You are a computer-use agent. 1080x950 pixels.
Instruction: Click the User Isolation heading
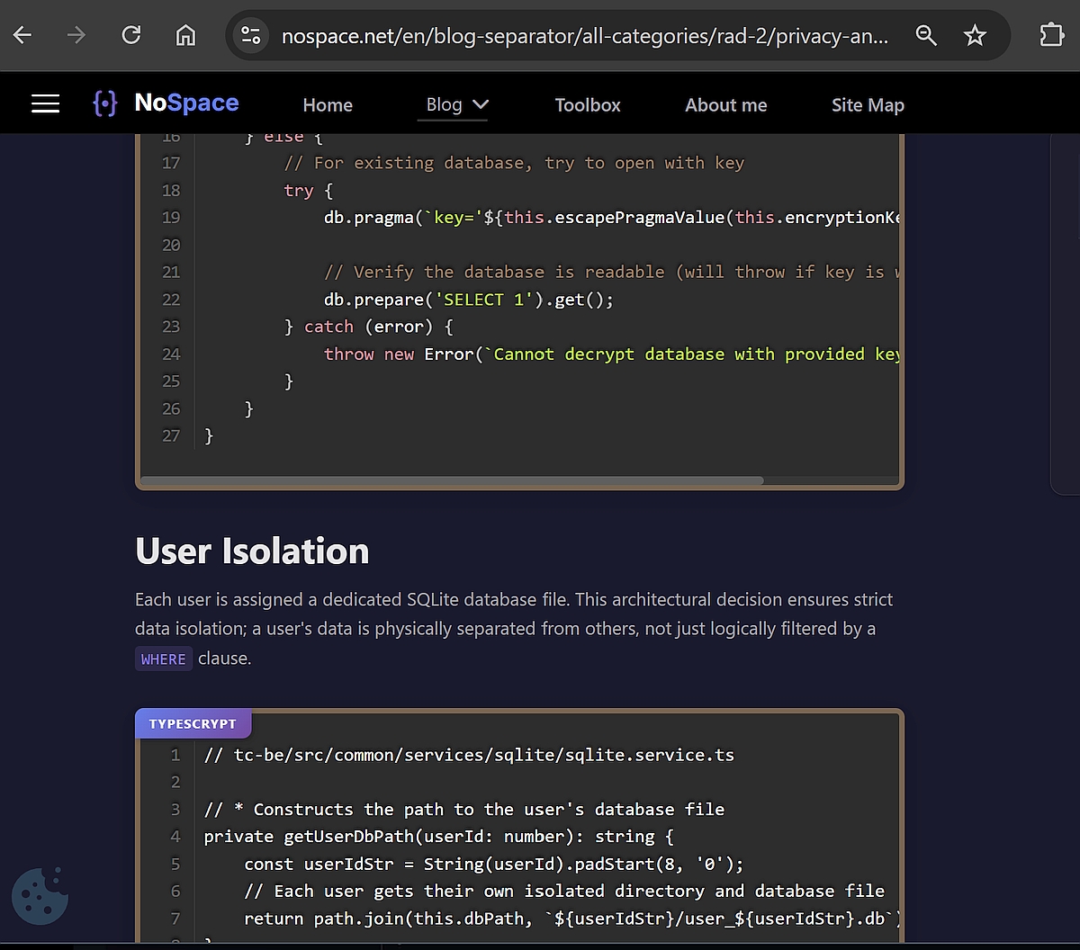pos(252,551)
